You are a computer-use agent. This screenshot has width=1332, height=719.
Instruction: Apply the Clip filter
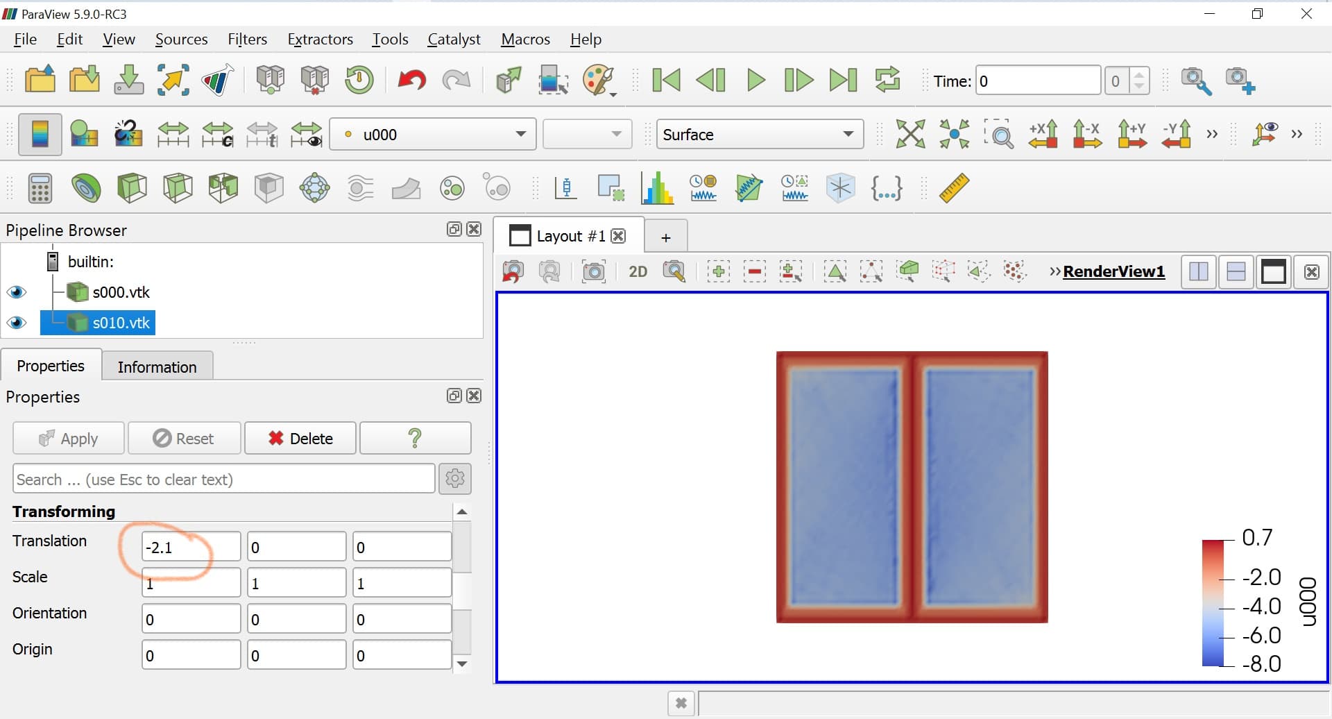coord(132,188)
